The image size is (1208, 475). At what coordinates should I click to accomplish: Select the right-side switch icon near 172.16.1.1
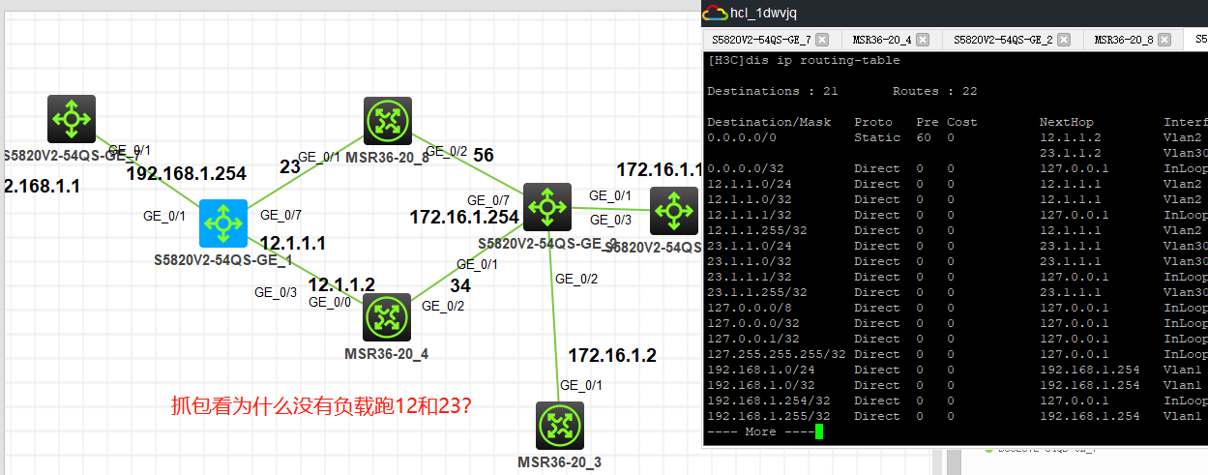click(674, 211)
